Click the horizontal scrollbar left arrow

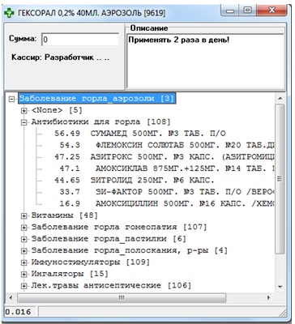click(x=11, y=298)
